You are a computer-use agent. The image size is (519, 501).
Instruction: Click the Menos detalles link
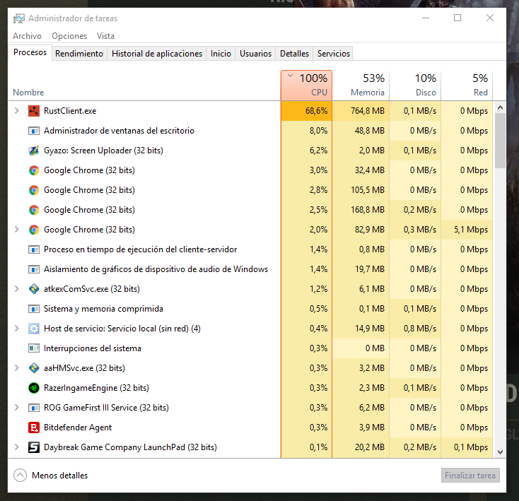click(x=59, y=475)
